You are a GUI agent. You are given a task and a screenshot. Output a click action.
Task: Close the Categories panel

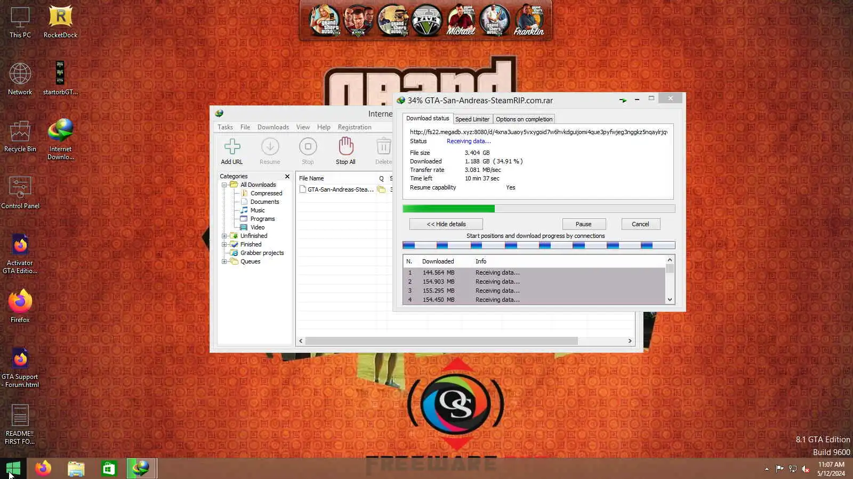pos(287,176)
